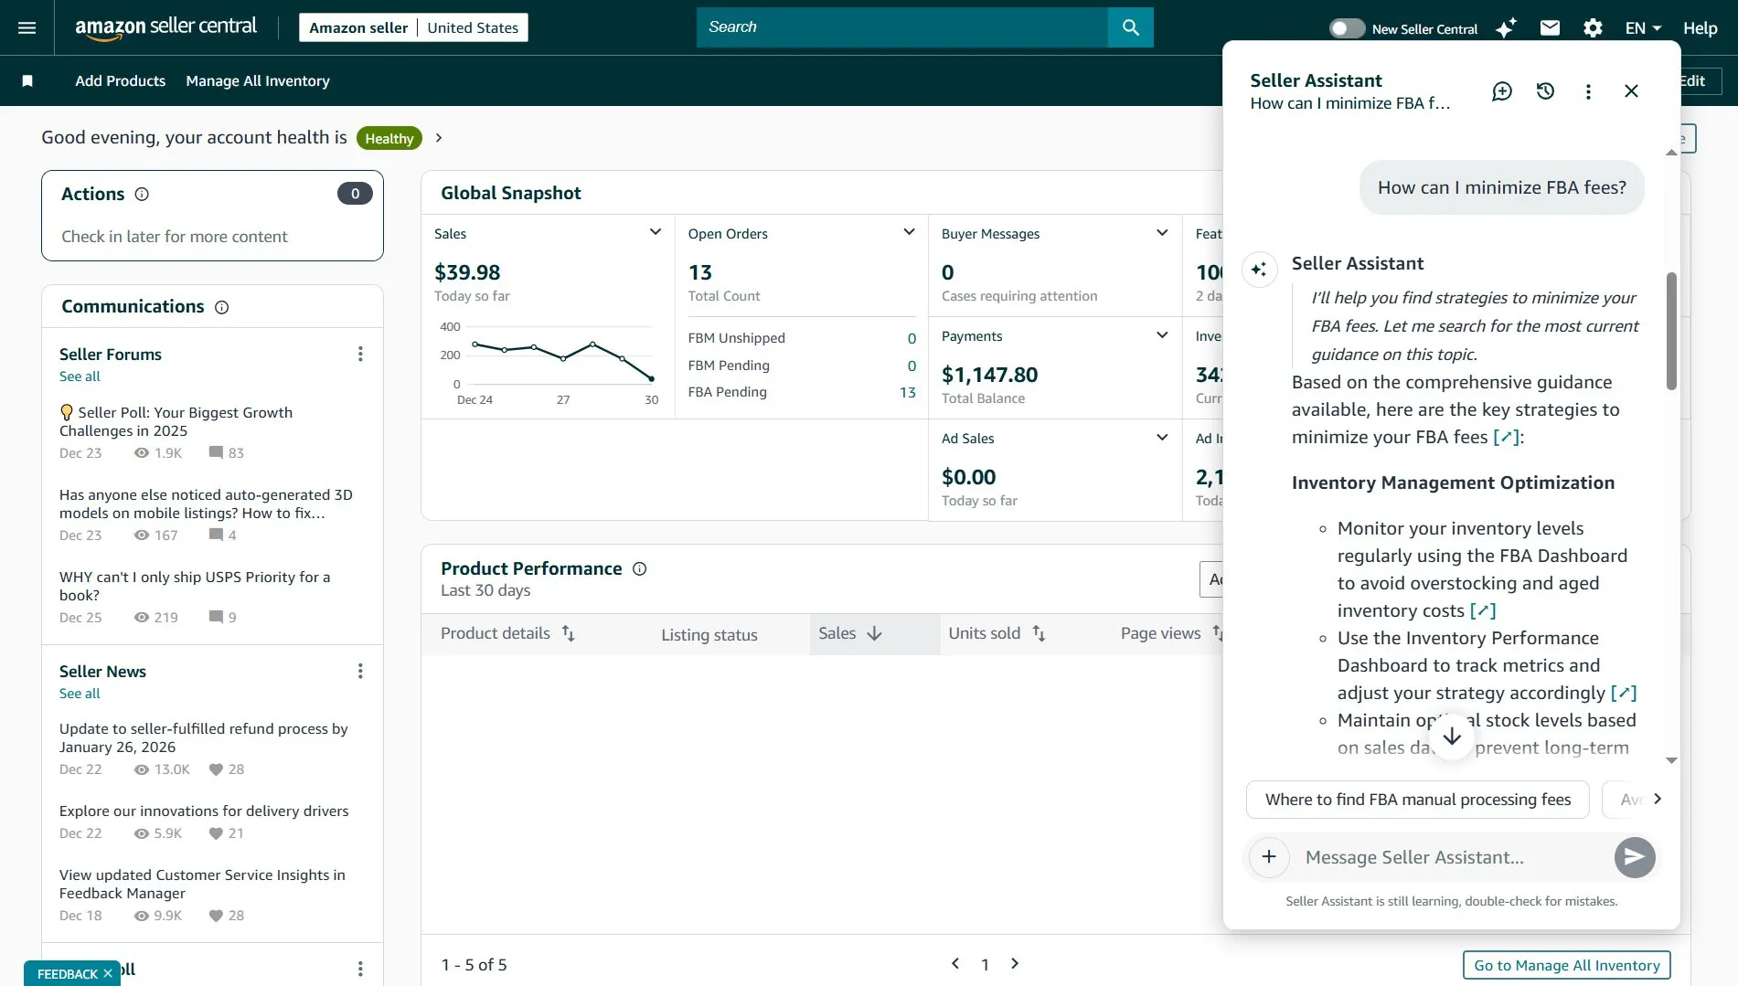
Task: Open the AI sparkle assistant icon
Action: click(x=1505, y=27)
